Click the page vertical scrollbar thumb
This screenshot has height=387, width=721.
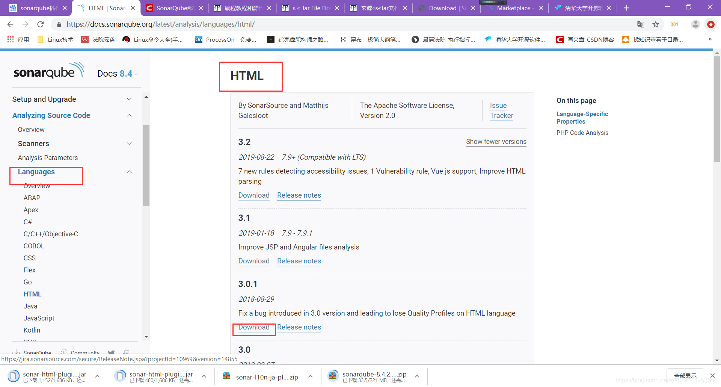click(717, 109)
